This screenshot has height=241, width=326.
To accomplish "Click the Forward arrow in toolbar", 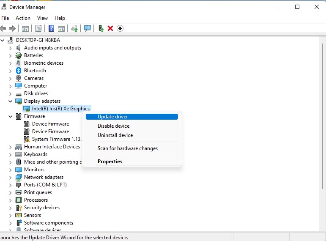I will (x=12, y=28).
